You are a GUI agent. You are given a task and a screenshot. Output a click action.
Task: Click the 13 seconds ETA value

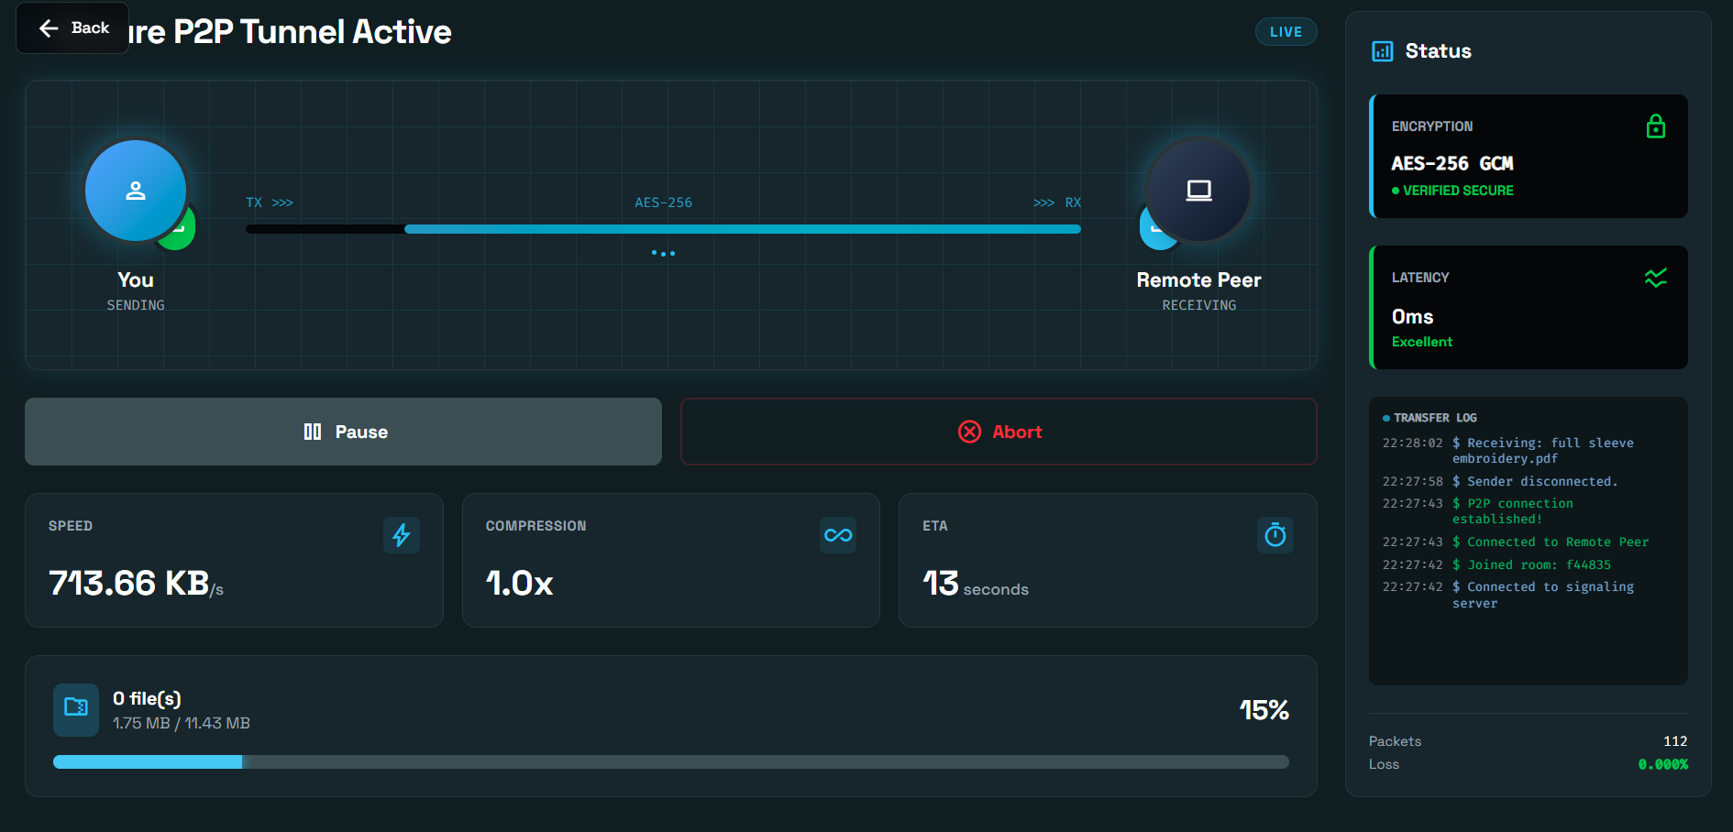coord(976,584)
